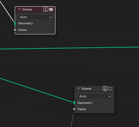
Task: Click the Geometry input socket of Viewer 1
Action: [x=15, y=23]
